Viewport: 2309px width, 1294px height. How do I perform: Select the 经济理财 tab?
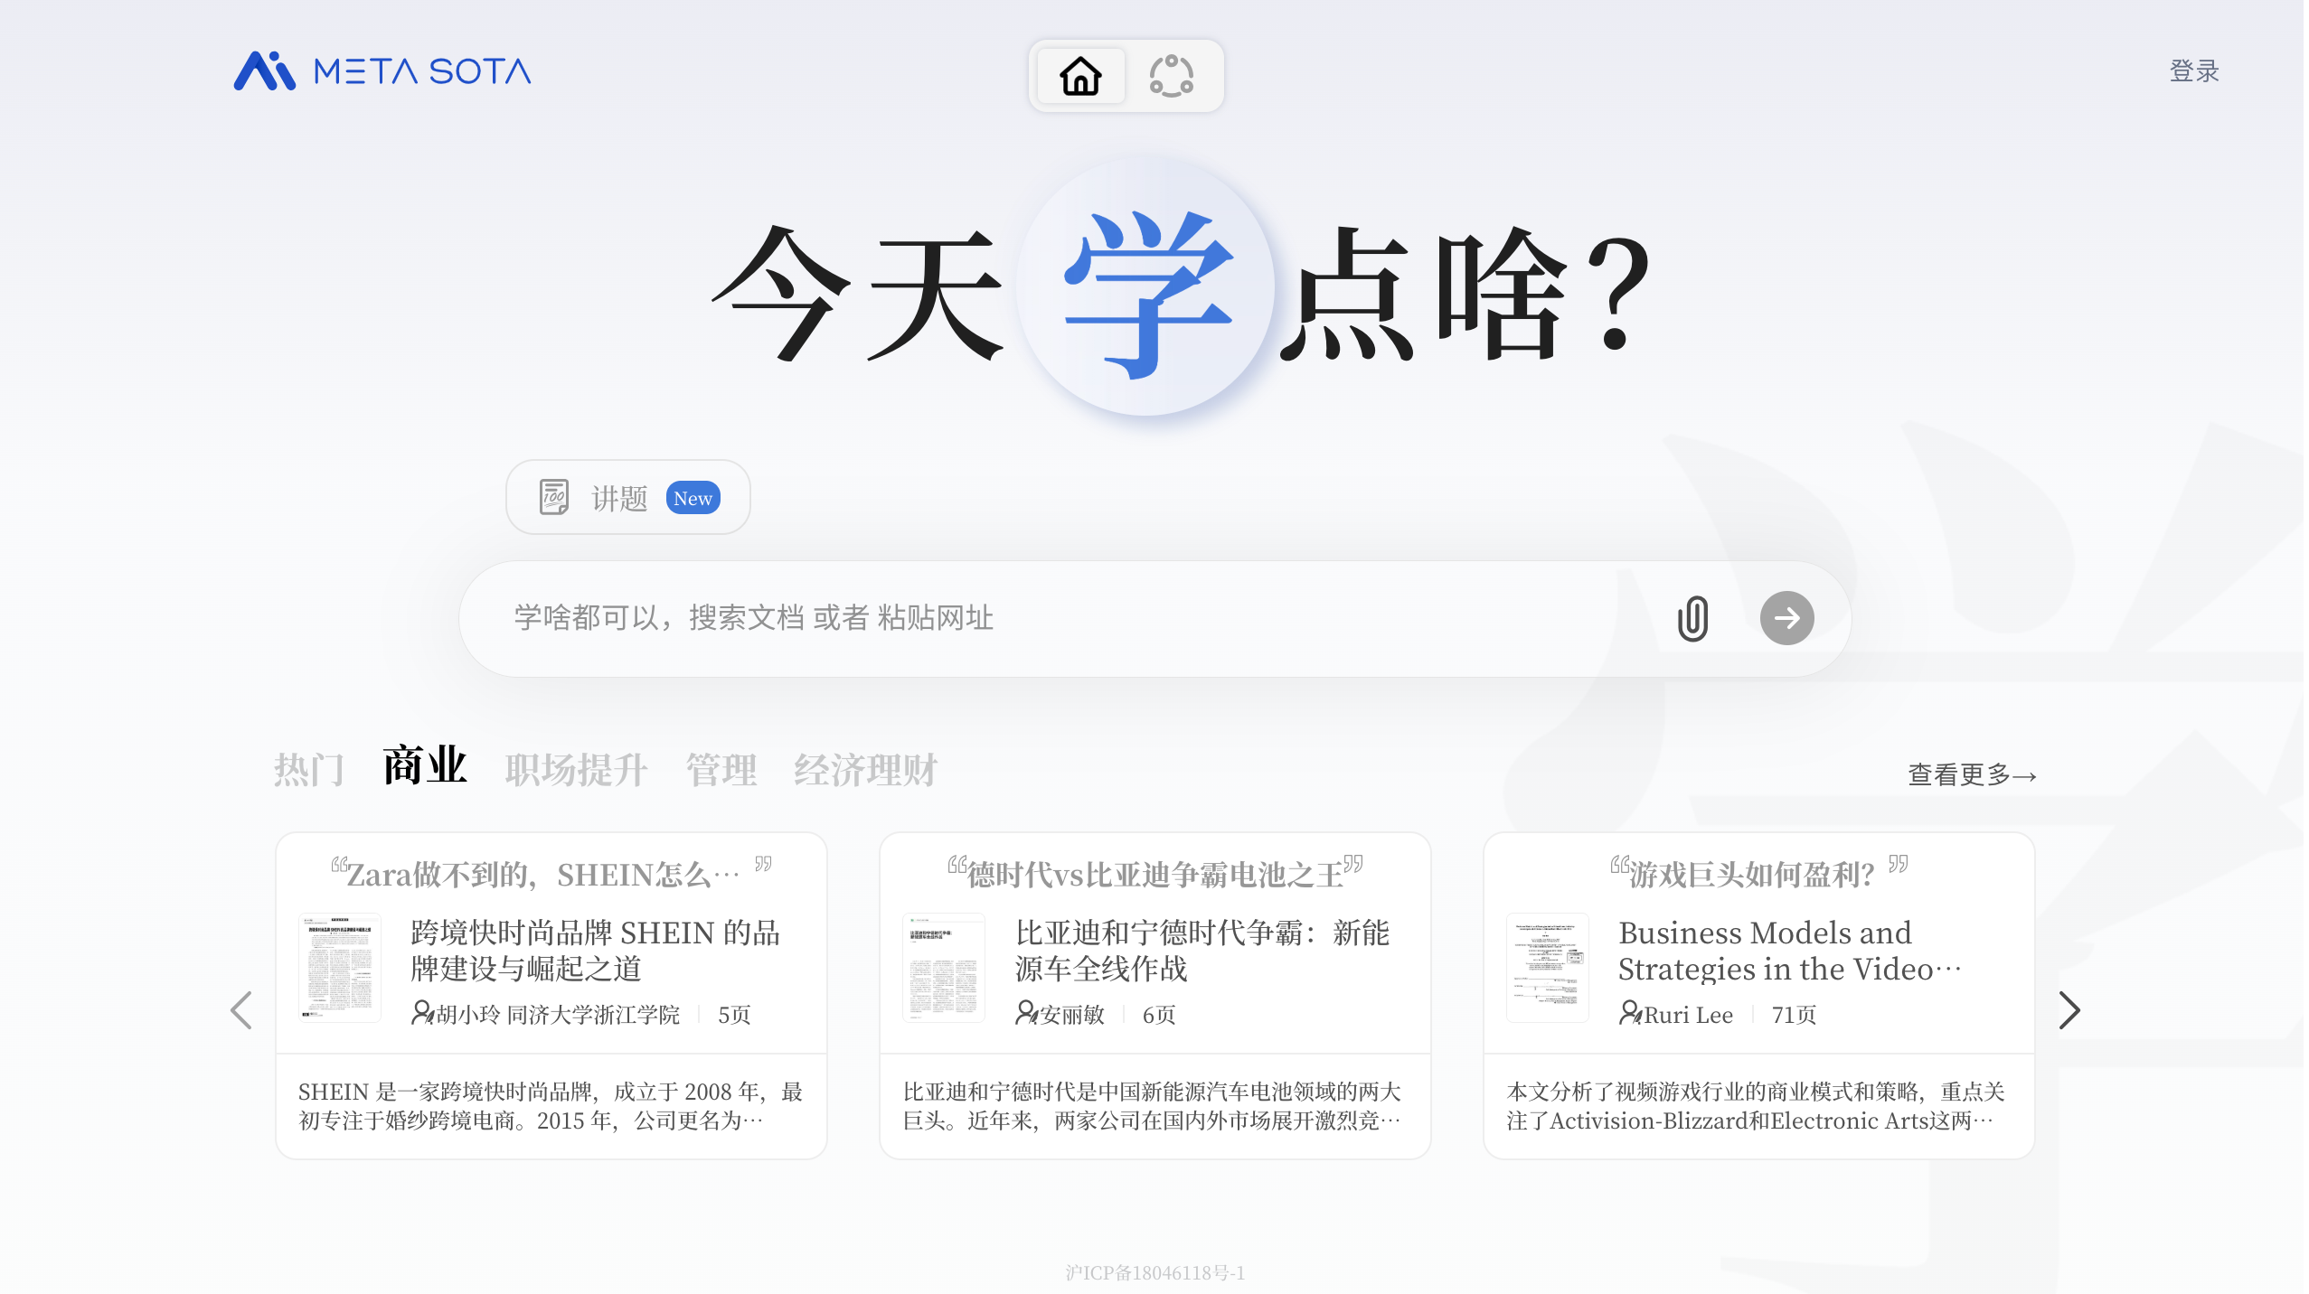point(865,770)
